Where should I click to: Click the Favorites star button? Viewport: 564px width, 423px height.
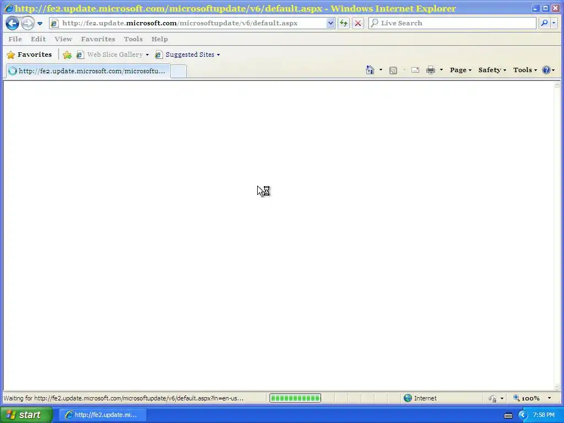[30, 55]
